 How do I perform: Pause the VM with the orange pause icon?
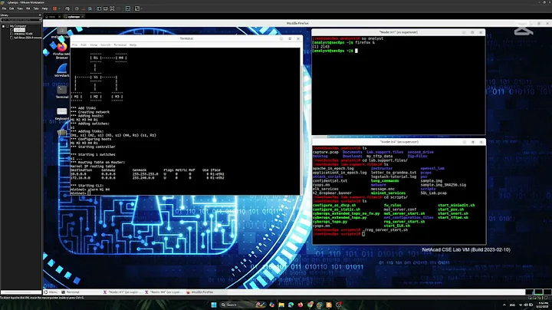click(x=55, y=8)
